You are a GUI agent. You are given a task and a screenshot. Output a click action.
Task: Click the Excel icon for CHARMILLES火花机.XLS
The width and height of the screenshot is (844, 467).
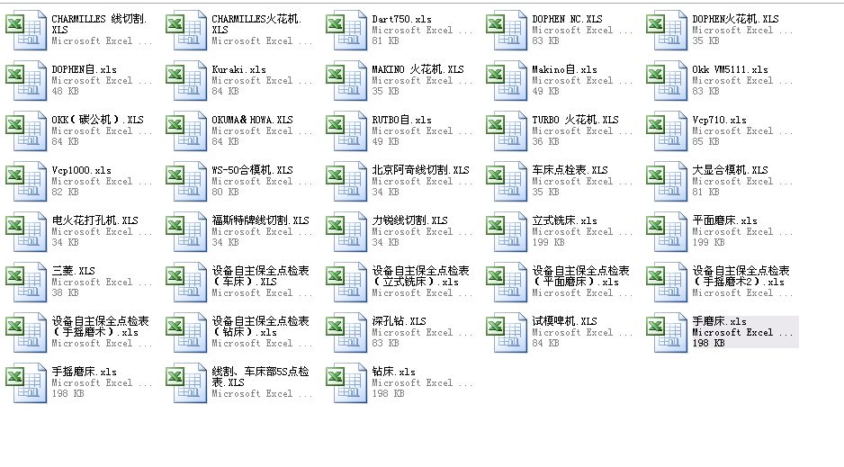(x=186, y=30)
